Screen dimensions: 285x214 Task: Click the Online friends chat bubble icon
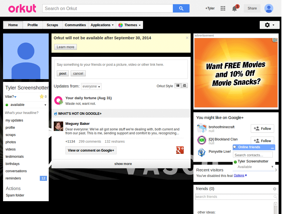[x=235, y=147]
